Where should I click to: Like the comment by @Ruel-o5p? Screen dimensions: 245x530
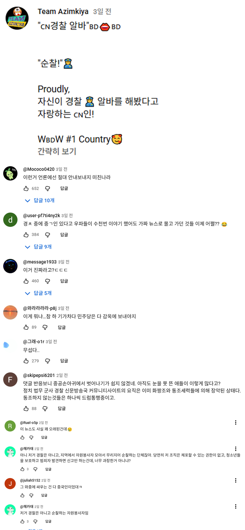click(22, 437)
